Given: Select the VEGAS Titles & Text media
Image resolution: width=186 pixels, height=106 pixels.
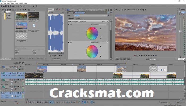Looking at the screenshot, I should point(22,36).
